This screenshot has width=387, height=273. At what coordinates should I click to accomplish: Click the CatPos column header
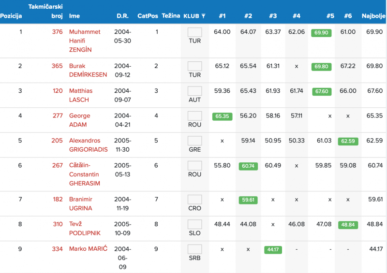click(x=148, y=16)
